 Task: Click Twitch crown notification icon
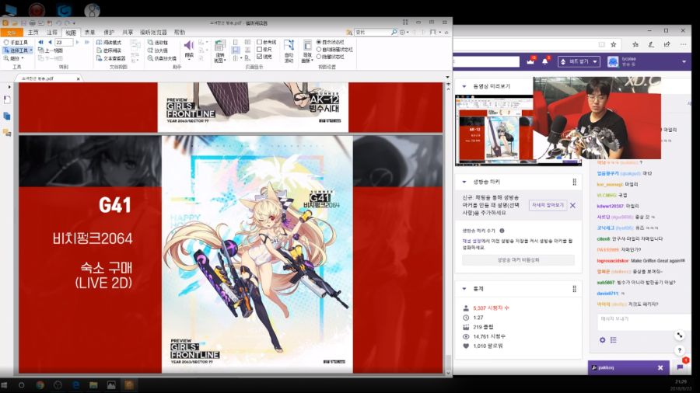pyautogui.click(x=530, y=61)
